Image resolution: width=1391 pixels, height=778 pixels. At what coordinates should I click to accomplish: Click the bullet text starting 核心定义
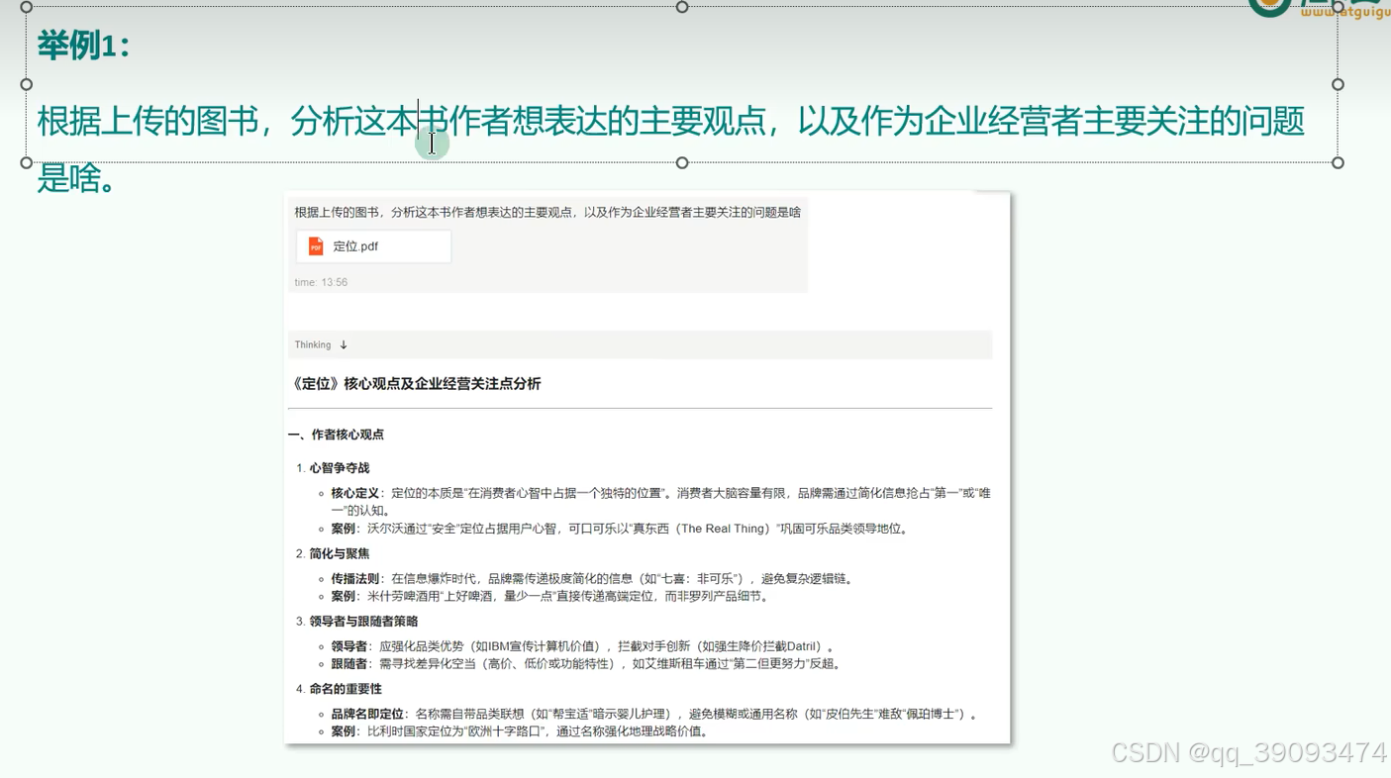click(661, 502)
